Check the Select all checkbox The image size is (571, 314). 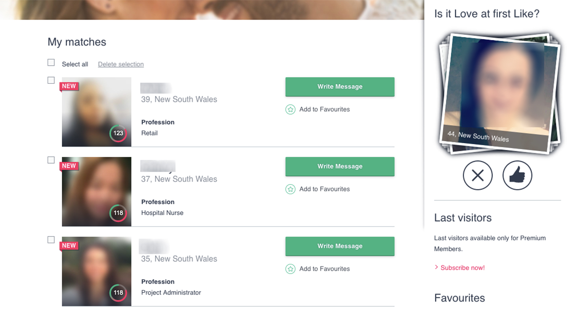pos(51,63)
